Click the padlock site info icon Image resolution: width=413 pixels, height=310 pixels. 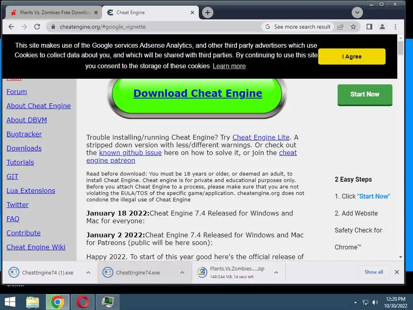point(53,27)
